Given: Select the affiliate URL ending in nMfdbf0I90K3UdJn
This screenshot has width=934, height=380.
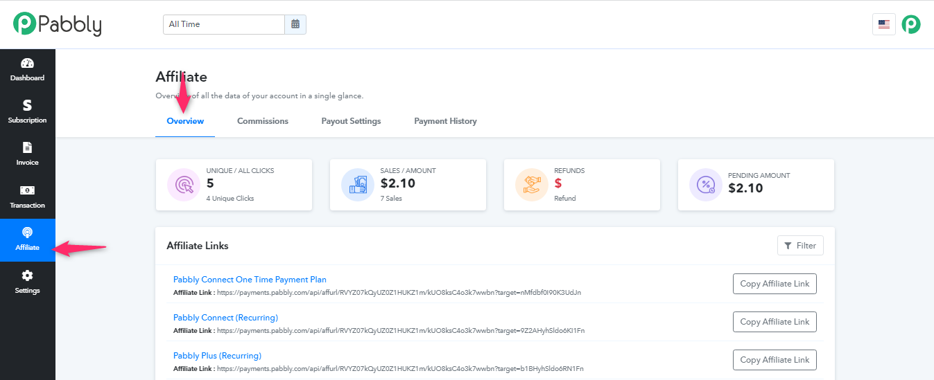Looking at the screenshot, I should point(399,293).
